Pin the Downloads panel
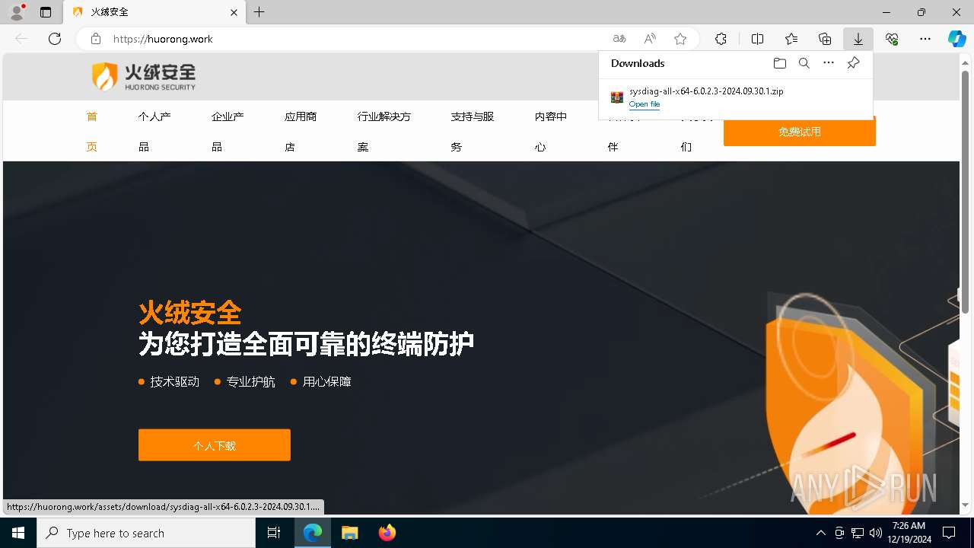This screenshot has width=974, height=548. tap(853, 63)
